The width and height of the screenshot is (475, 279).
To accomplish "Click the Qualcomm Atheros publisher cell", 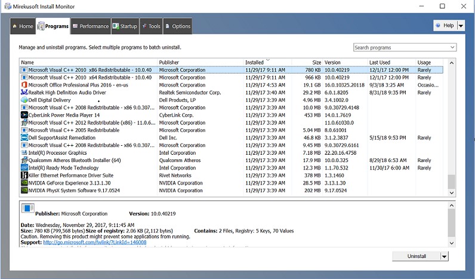I will 180,161.
